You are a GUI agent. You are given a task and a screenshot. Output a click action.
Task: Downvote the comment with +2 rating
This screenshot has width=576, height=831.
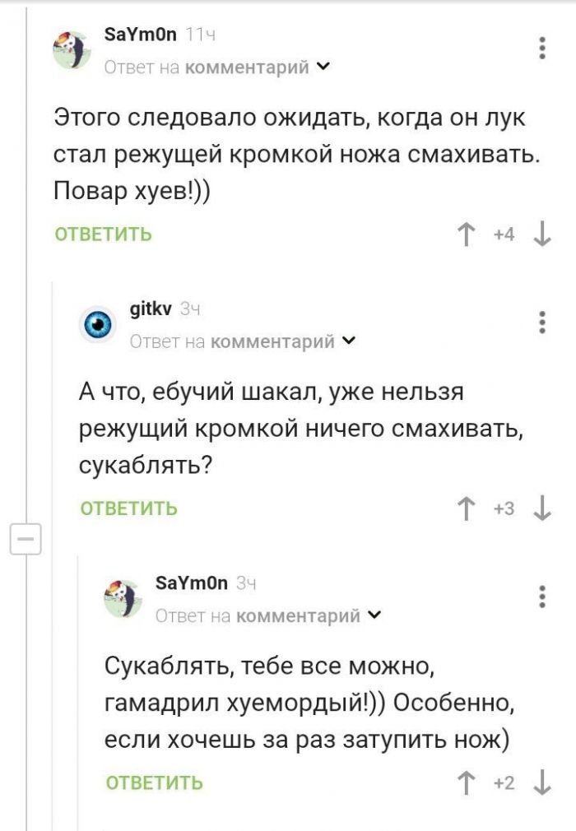coord(541,783)
